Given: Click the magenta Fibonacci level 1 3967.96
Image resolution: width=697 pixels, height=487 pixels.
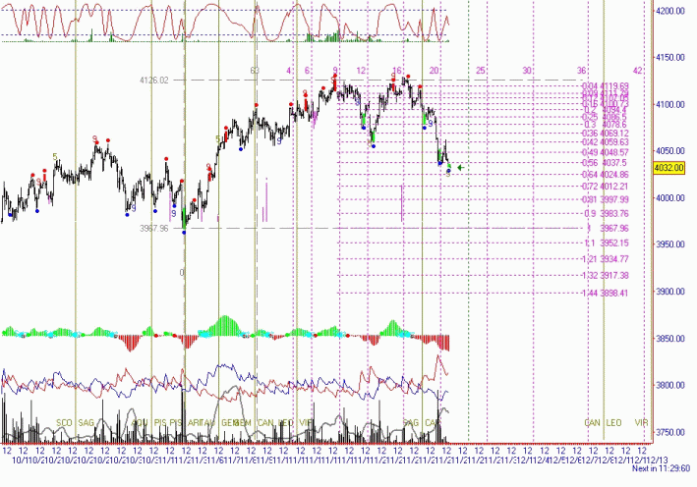Looking at the screenshot, I should (609, 229).
